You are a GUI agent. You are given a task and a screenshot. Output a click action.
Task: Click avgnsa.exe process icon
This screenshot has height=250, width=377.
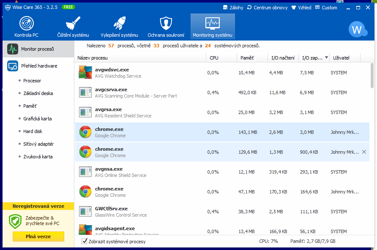point(85,172)
